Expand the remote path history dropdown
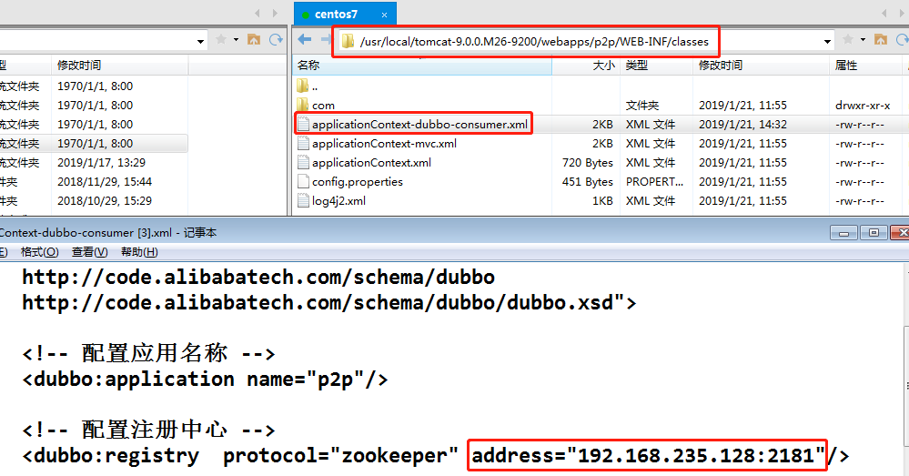This screenshot has height=476, width=909. point(827,41)
